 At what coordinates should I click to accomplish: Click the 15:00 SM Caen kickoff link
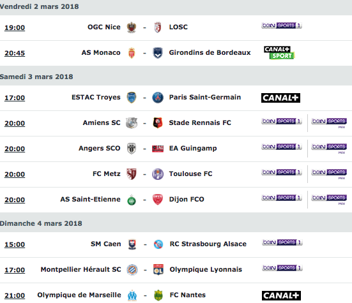click(x=15, y=244)
